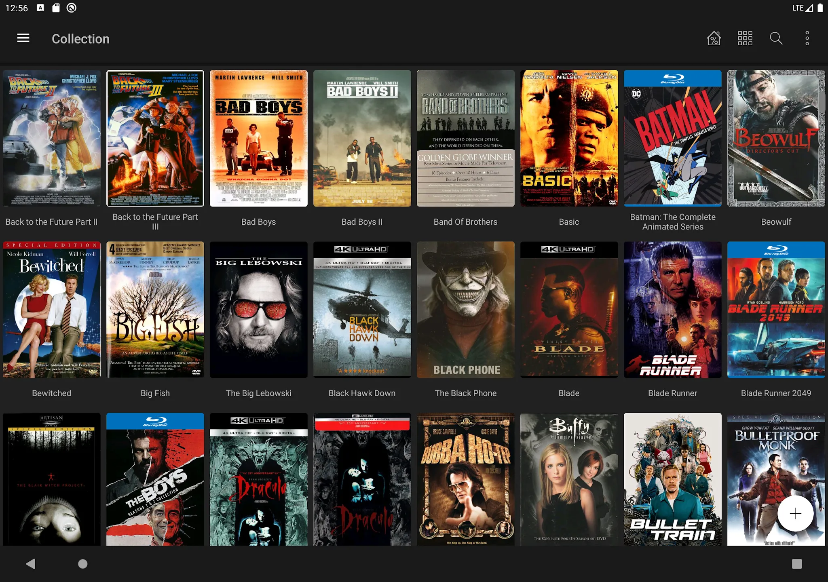Open the Blade Runner 2049 Blu-ray cover
The width and height of the screenshot is (828, 582).
coord(776,310)
